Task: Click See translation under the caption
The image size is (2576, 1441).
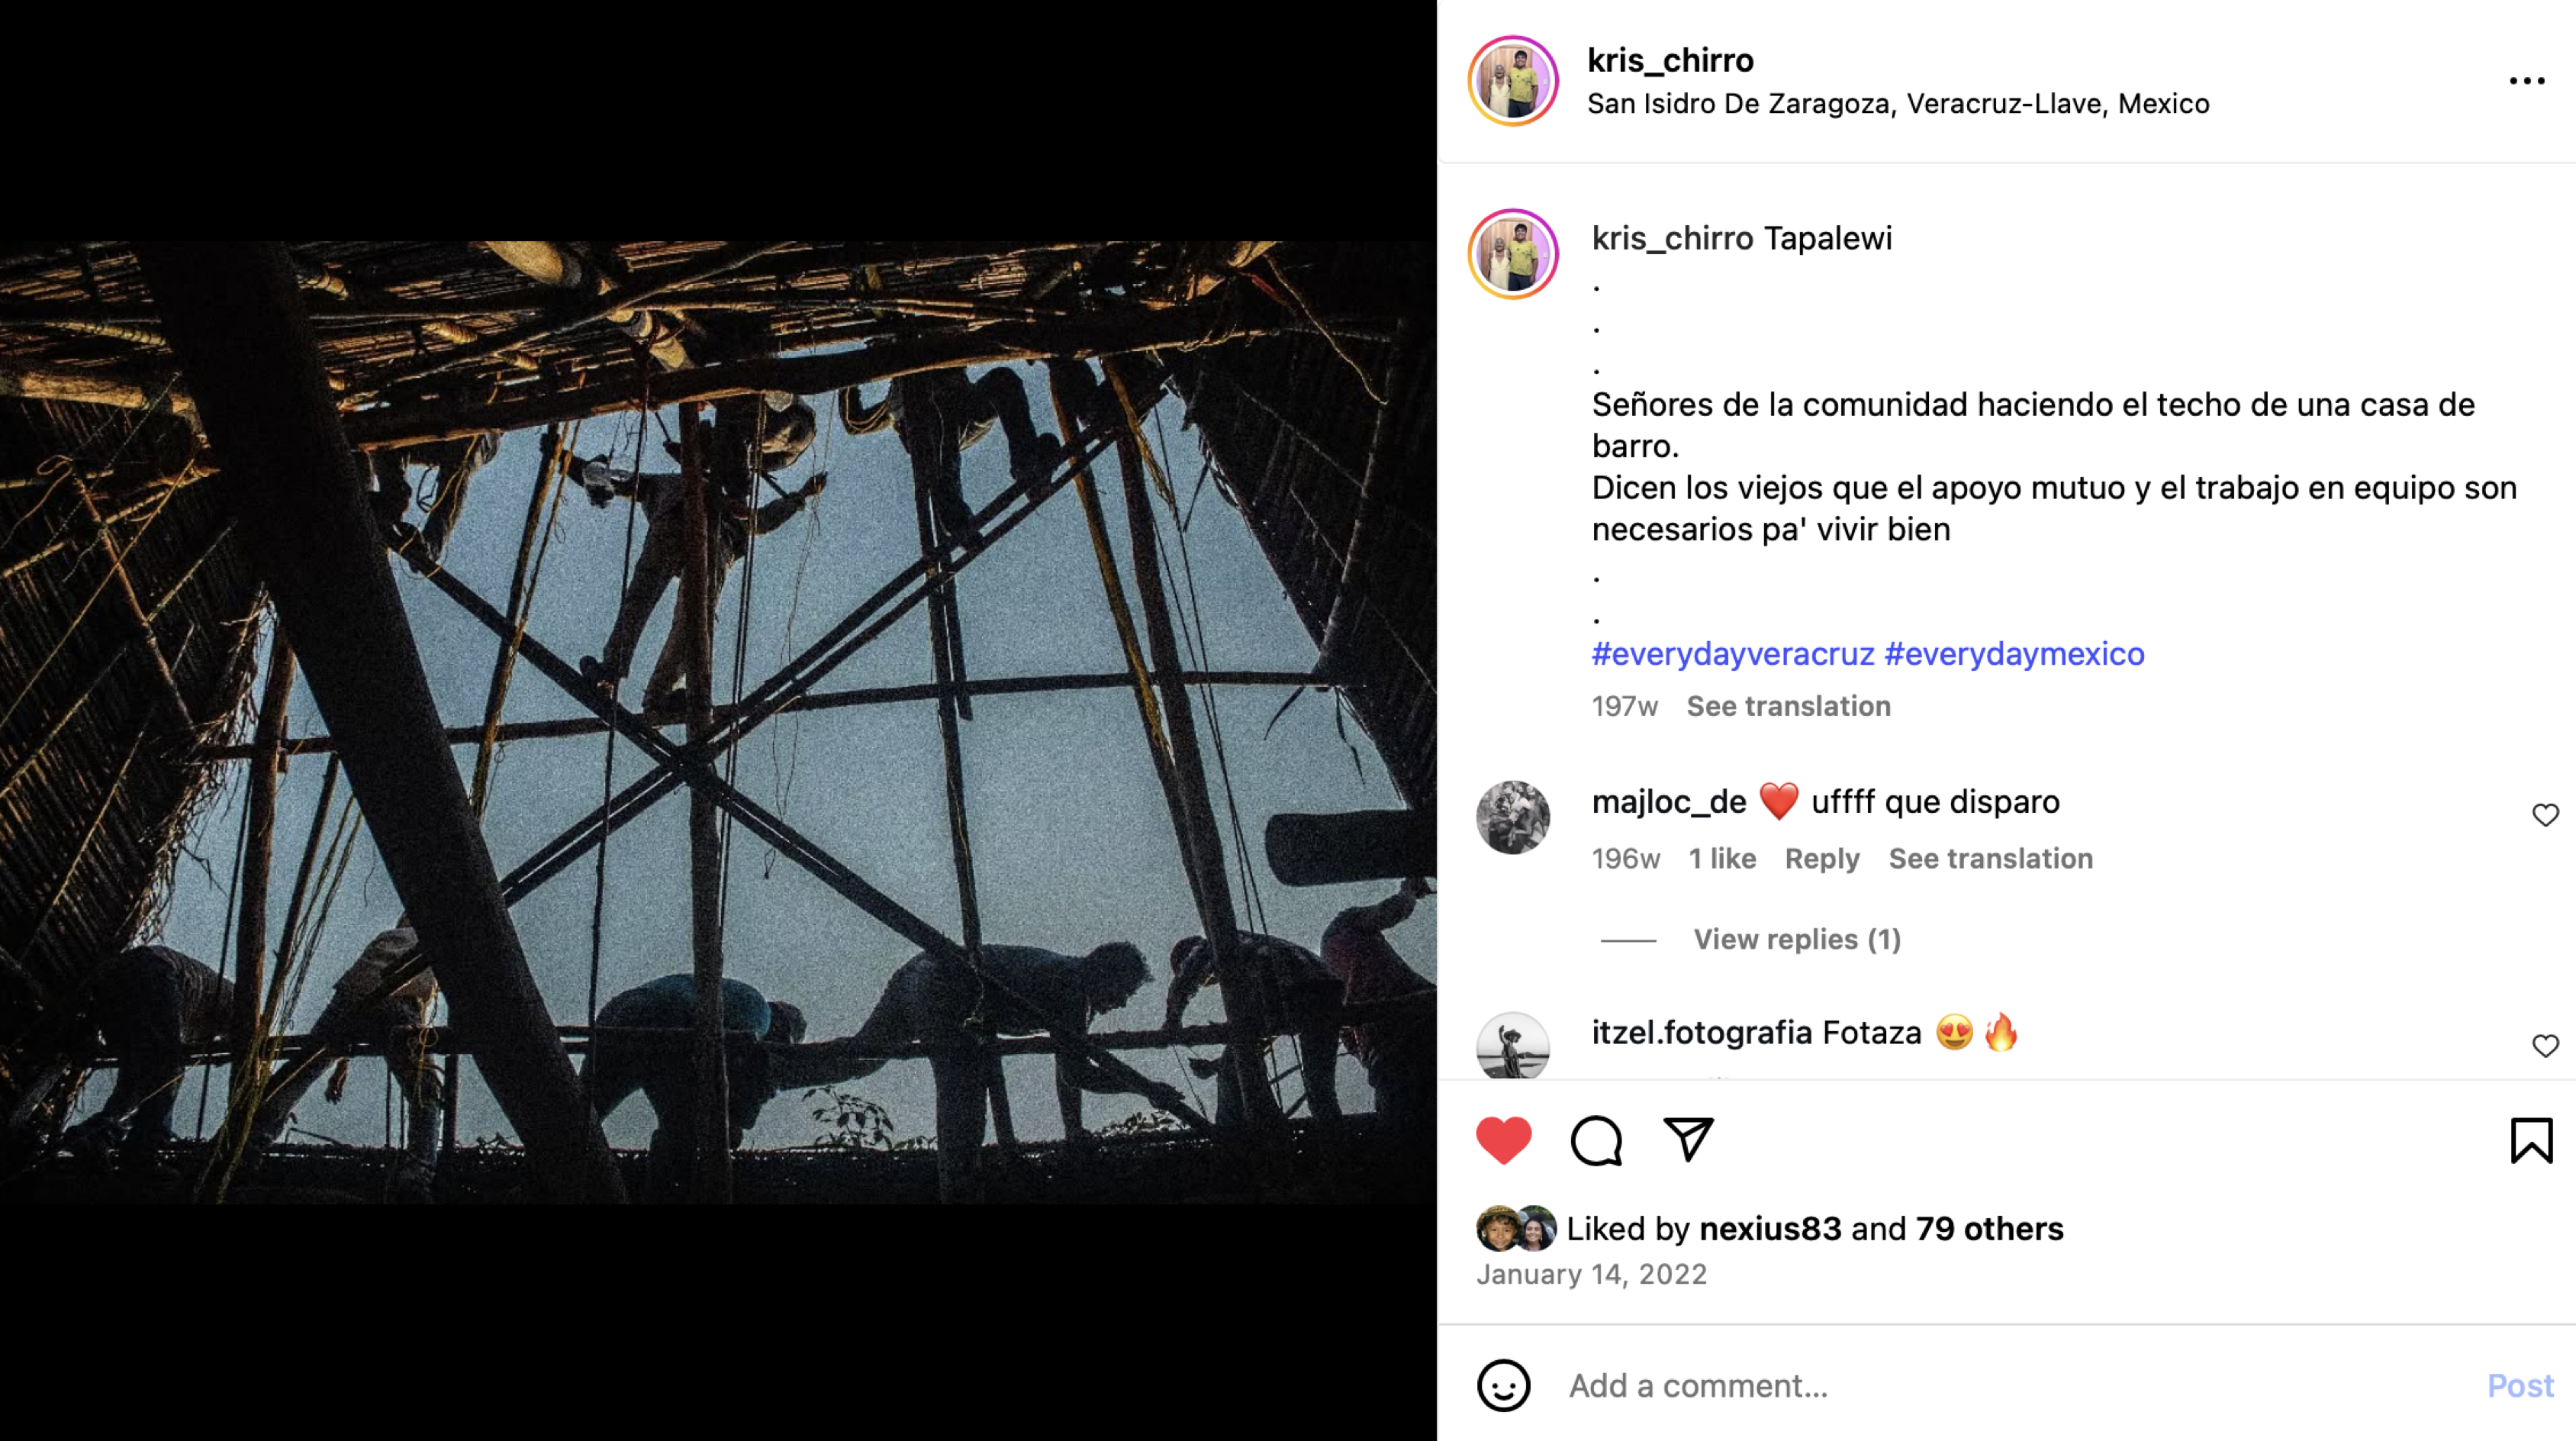Action: pyautogui.click(x=1788, y=706)
